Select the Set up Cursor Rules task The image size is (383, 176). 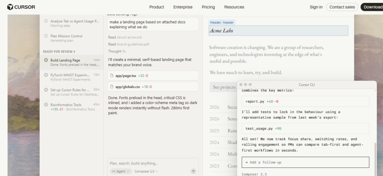(71, 92)
